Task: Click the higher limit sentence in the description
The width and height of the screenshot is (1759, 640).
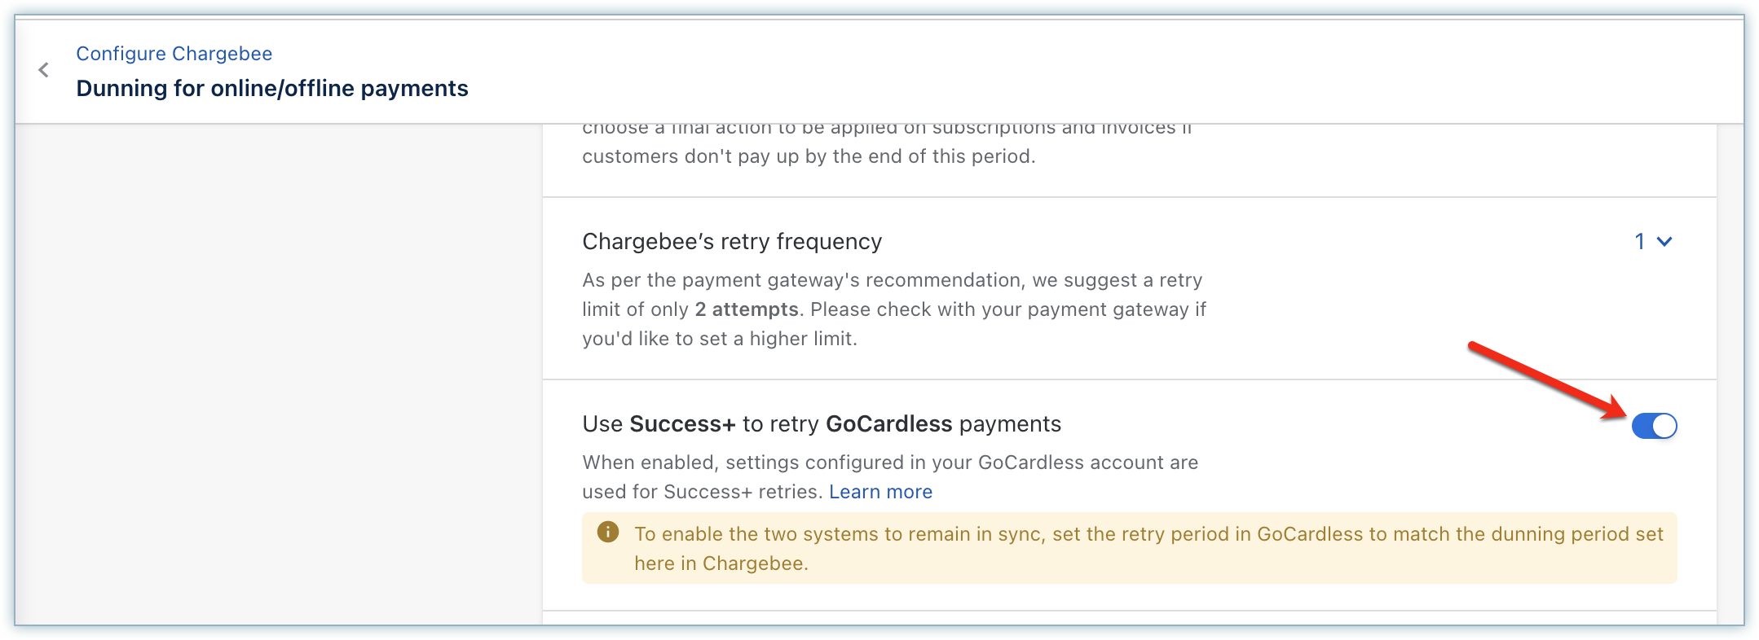Action: point(719,339)
